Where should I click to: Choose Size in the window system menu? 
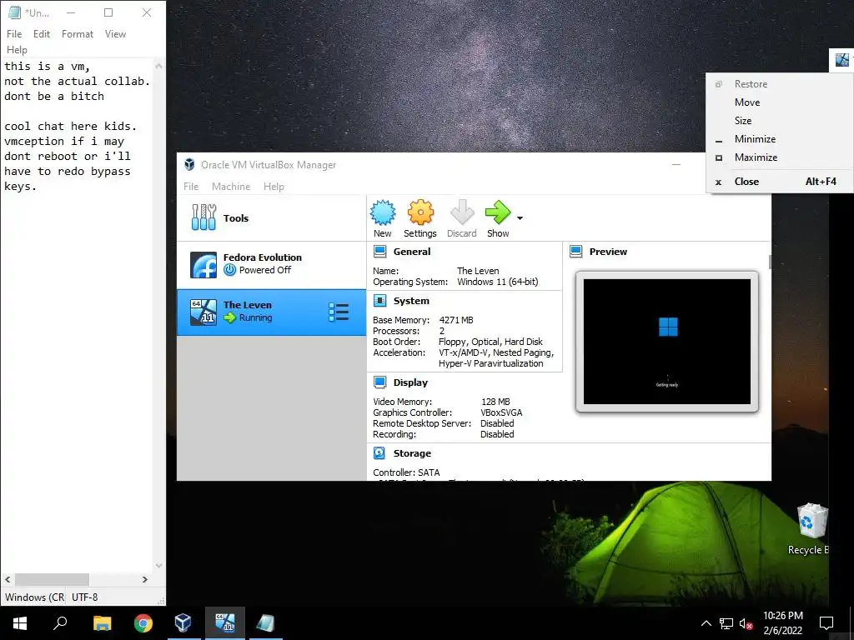tap(780, 120)
